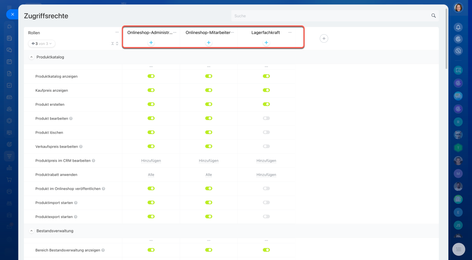The image size is (472, 260).
Task: Toggle Produkt erstellen for Lagerfachkraft
Action: (266, 104)
